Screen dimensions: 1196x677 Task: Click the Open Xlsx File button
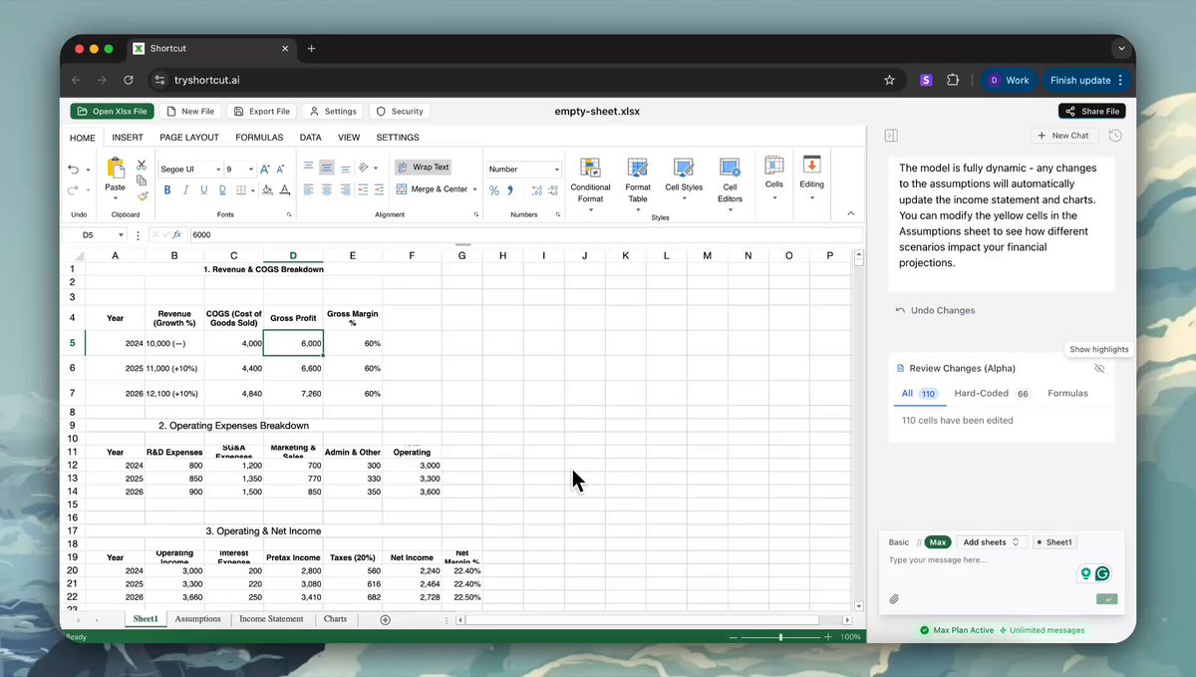coord(111,111)
